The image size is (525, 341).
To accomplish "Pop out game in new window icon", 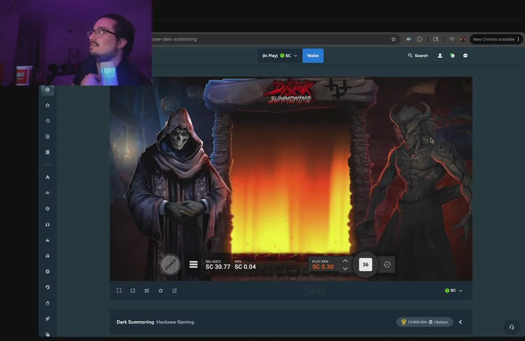I will click(x=174, y=290).
